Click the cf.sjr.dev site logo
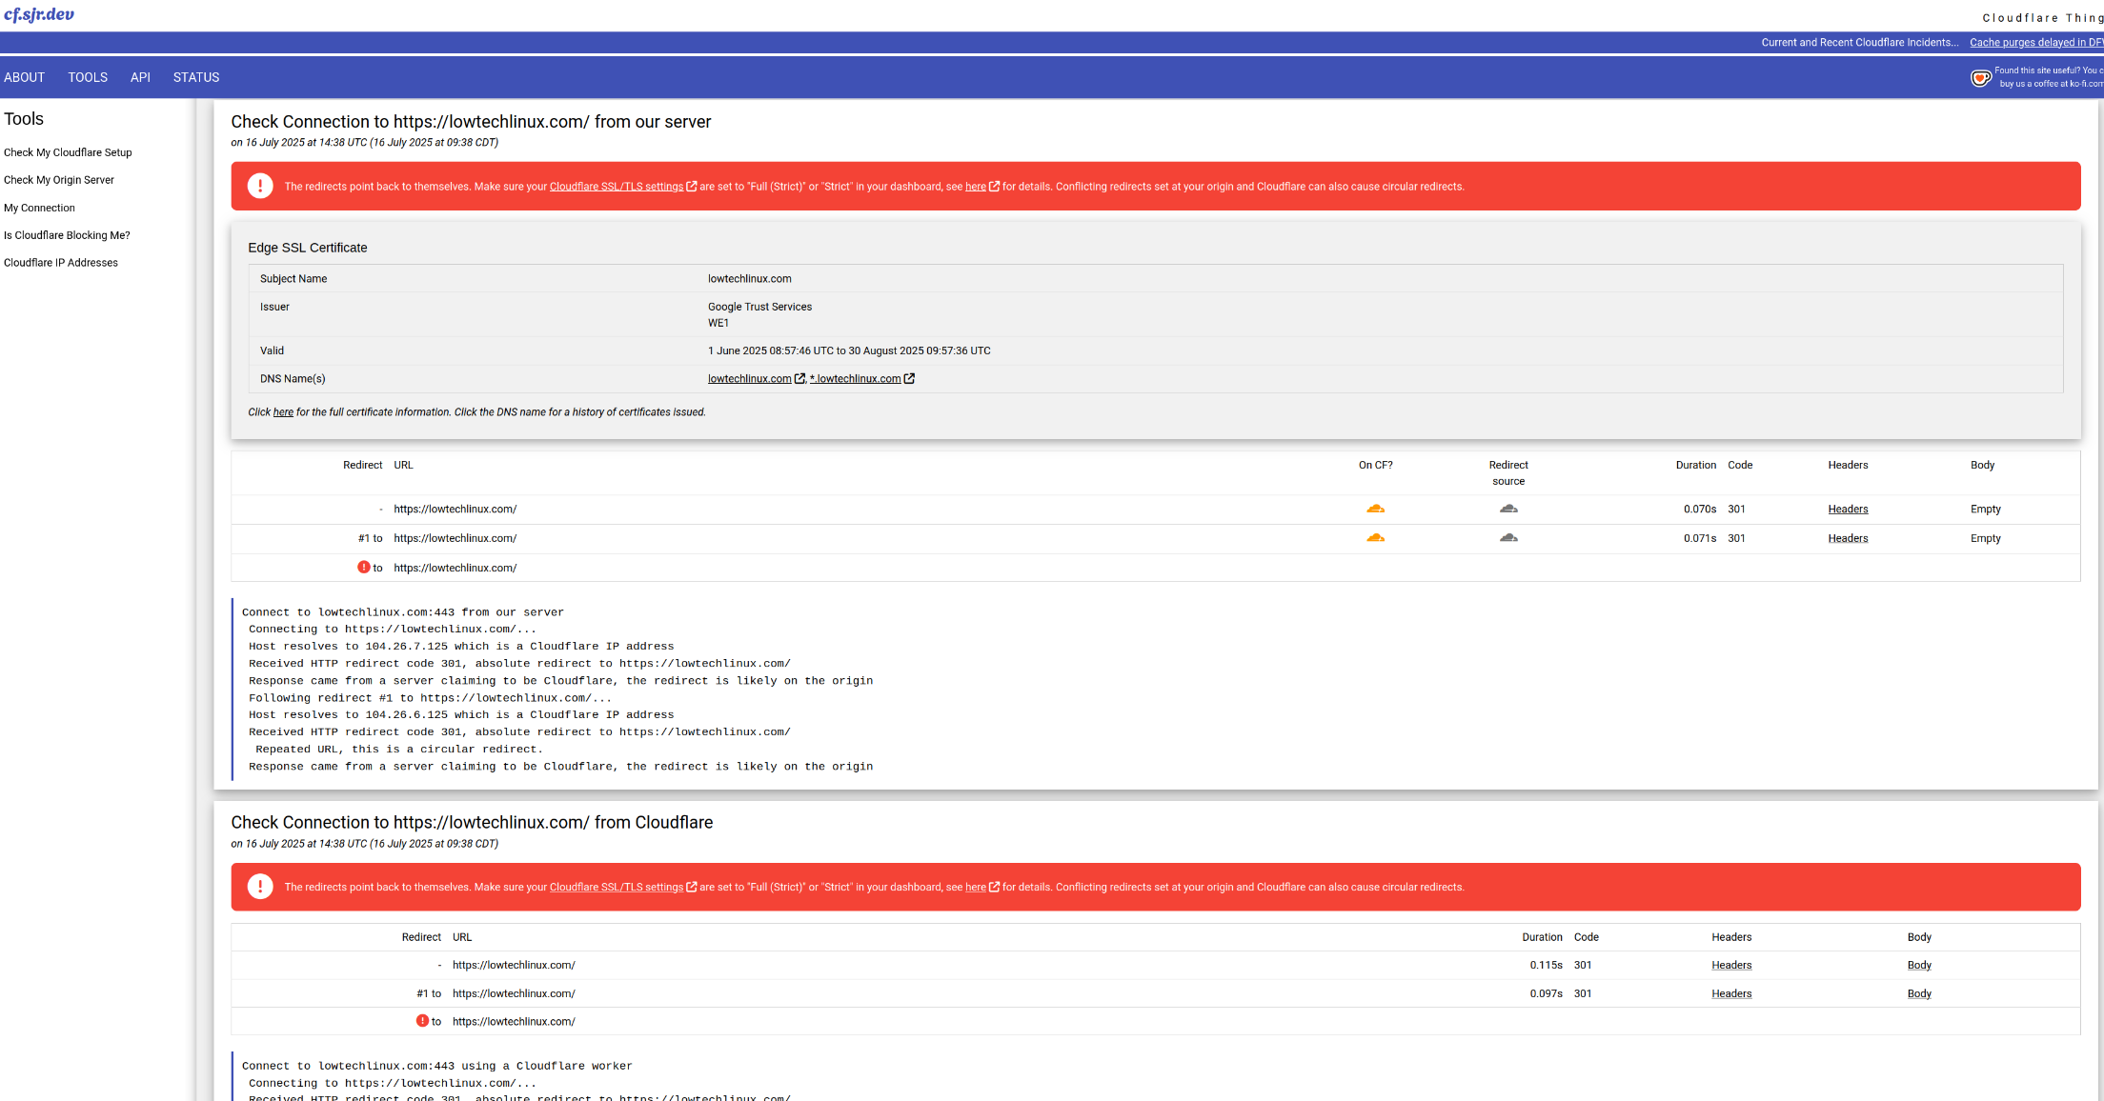 [39, 14]
